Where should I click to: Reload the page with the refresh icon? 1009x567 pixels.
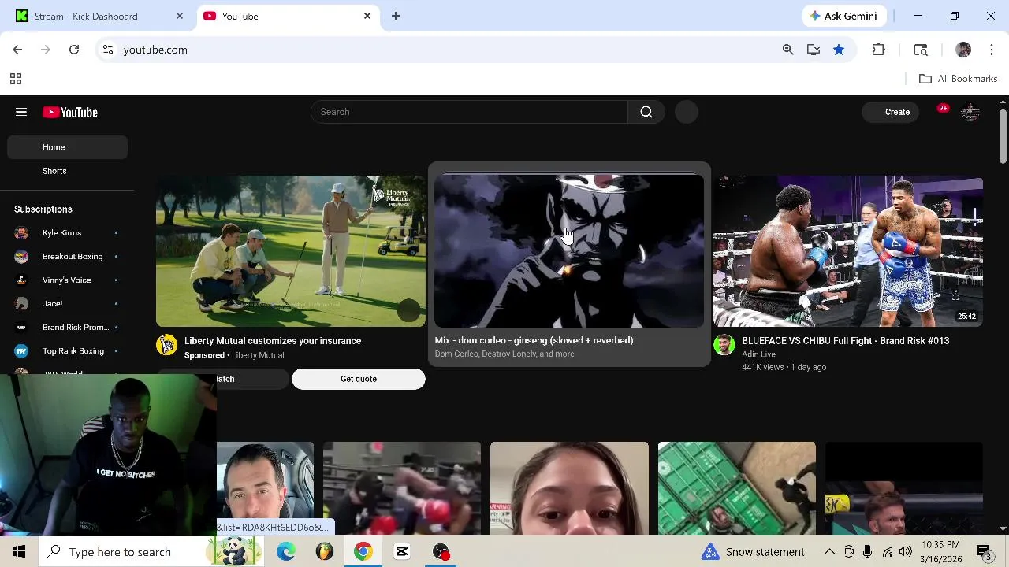pyautogui.click(x=74, y=50)
